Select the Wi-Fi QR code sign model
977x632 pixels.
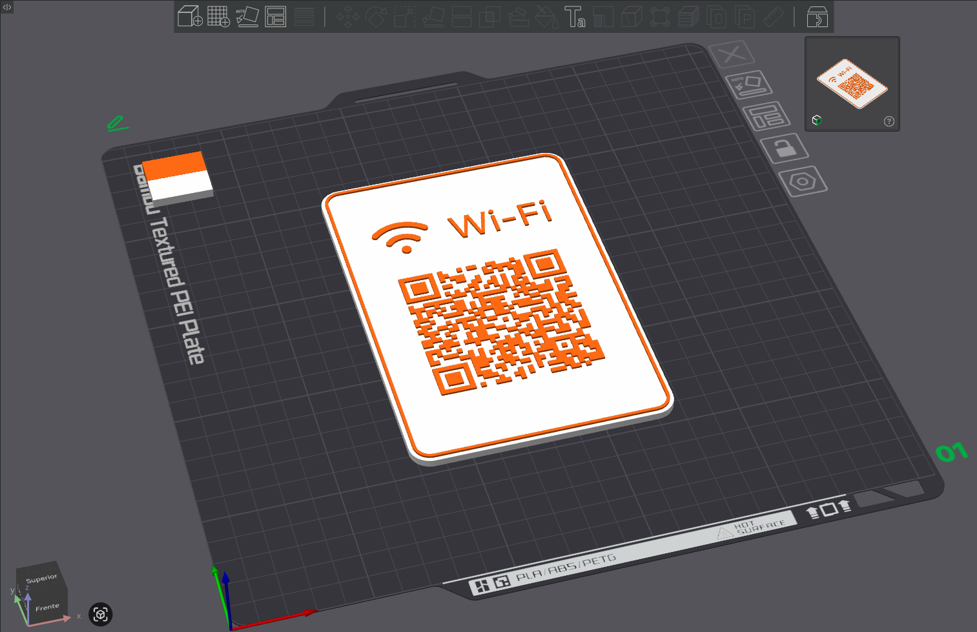pyautogui.click(x=498, y=309)
